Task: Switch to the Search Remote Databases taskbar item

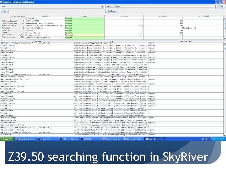Action: (x=155, y=139)
